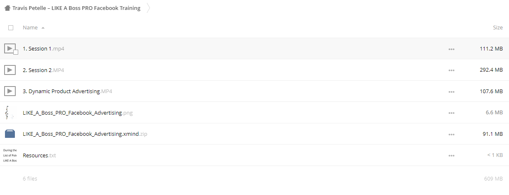Open more options for Session 2.MP4
The width and height of the screenshot is (509, 195).
[x=451, y=70]
